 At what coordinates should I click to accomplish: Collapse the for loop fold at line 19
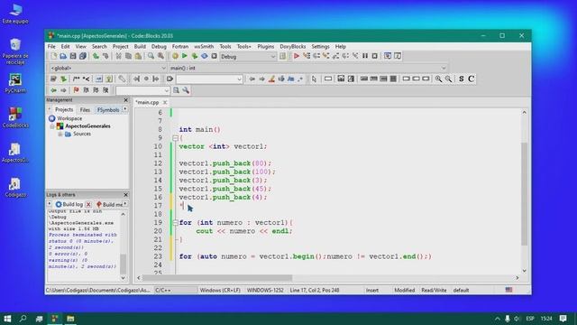click(175, 223)
